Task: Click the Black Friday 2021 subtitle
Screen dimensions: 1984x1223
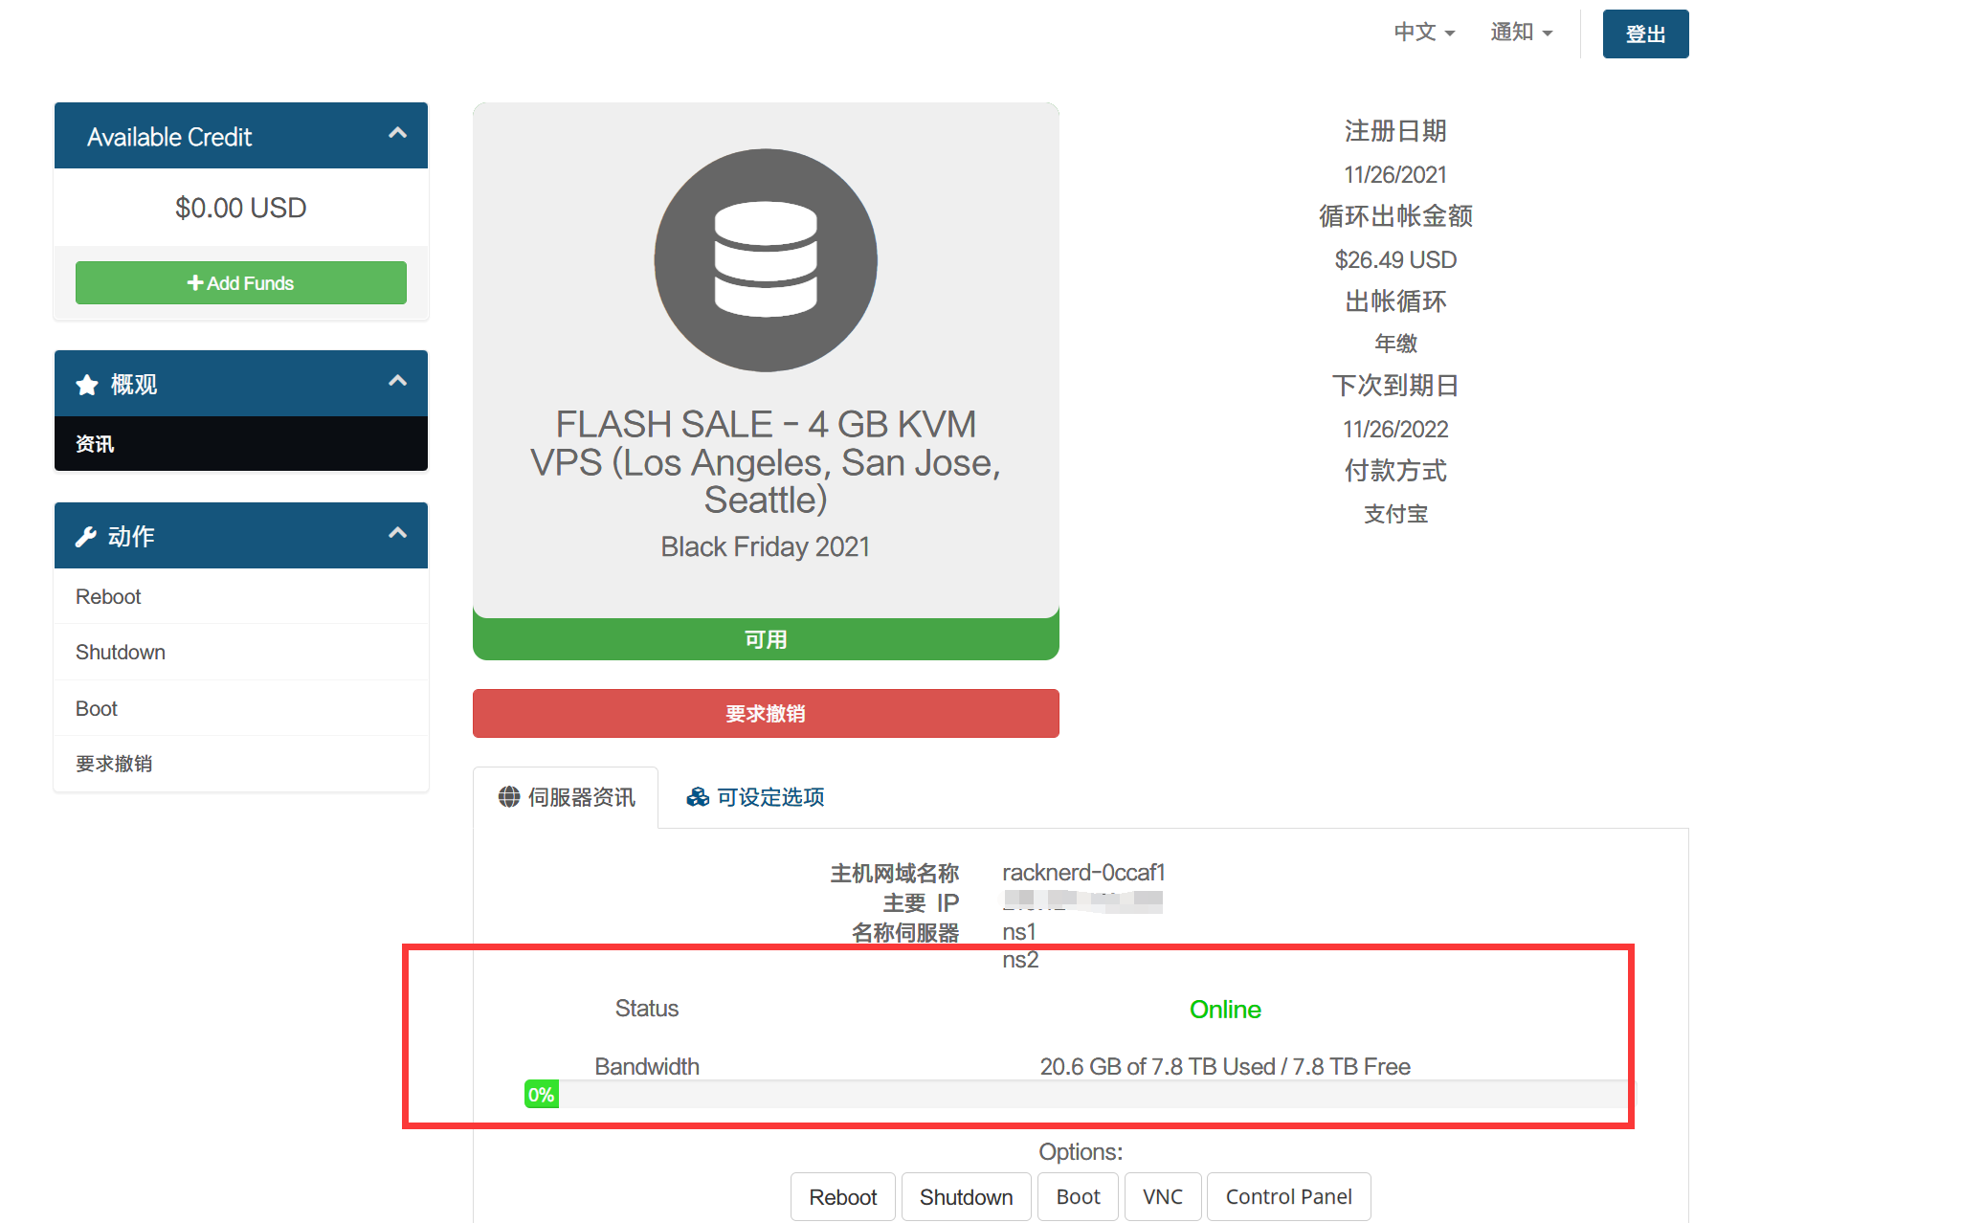Action: [766, 546]
